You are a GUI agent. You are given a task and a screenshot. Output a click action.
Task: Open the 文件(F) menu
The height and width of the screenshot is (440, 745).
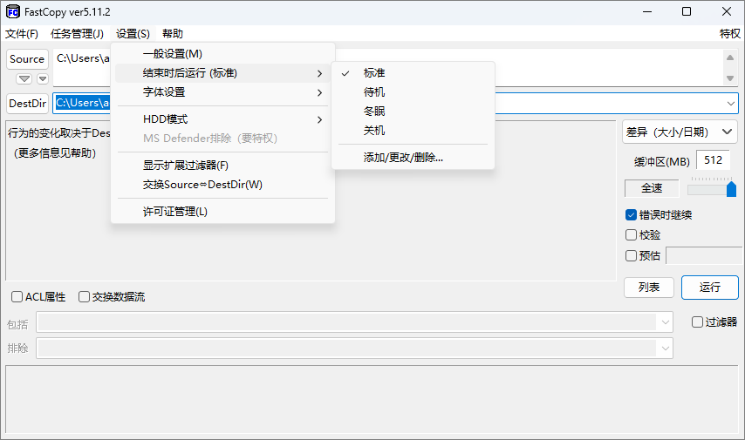(x=22, y=34)
